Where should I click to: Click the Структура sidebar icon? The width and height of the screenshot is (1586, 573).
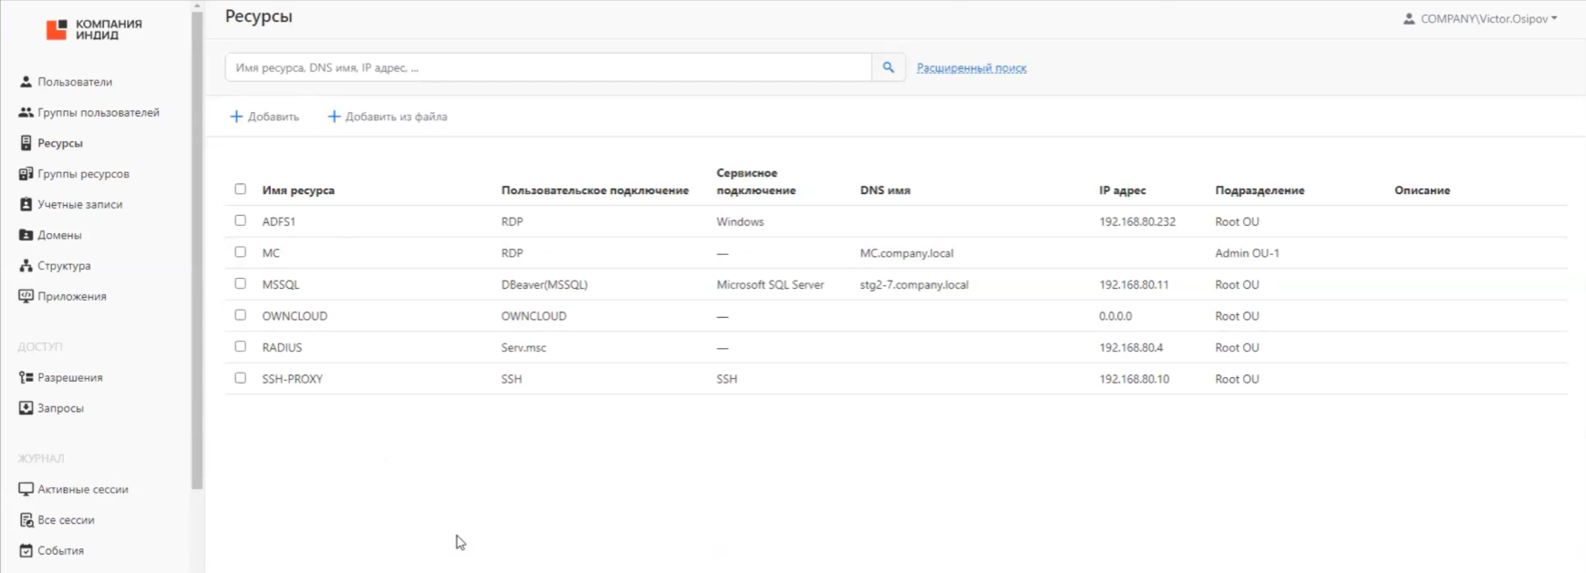(26, 266)
